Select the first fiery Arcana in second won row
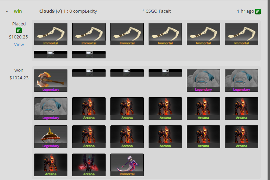Image resolution: width=270 pixels, height=180 pixels. click(89, 109)
